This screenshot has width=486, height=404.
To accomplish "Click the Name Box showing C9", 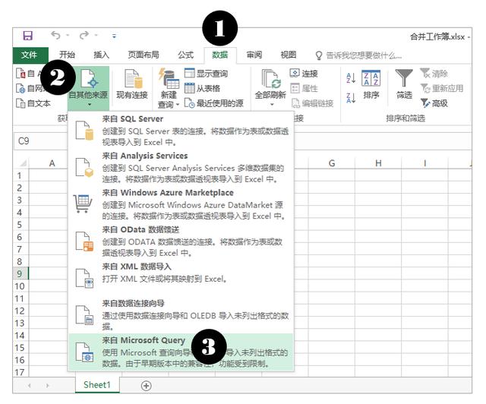I will tap(40, 141).
